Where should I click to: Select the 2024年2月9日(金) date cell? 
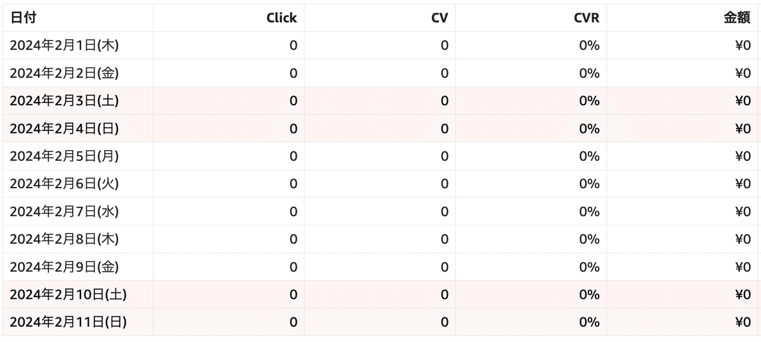click(64, 267)
